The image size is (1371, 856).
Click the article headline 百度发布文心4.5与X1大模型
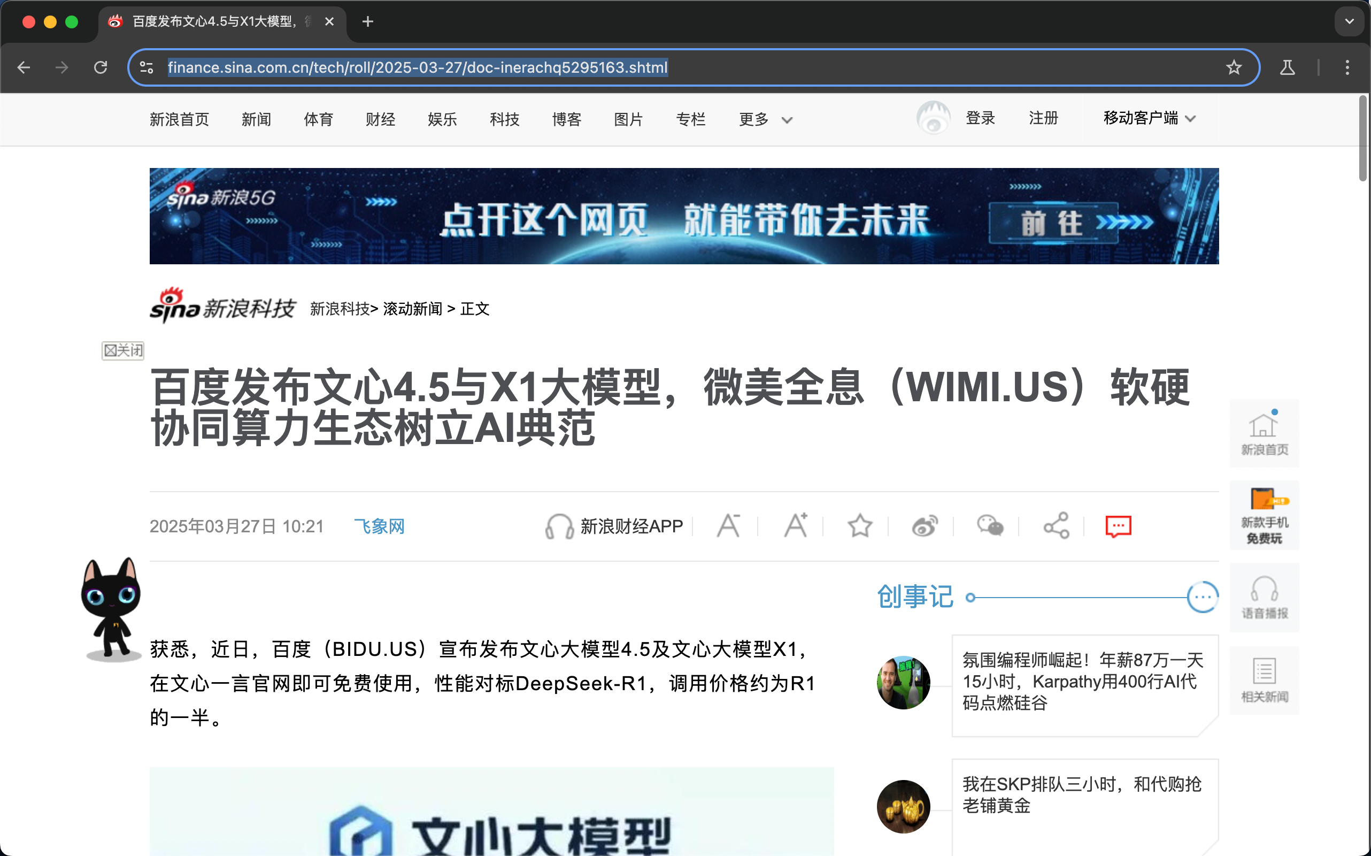(671, 407)
